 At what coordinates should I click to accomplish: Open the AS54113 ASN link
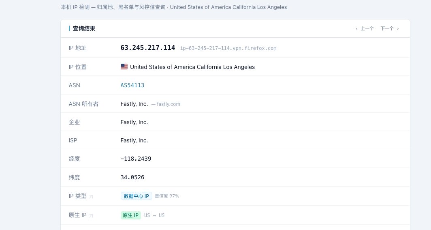pyautogui.click(x=132, y=85)
